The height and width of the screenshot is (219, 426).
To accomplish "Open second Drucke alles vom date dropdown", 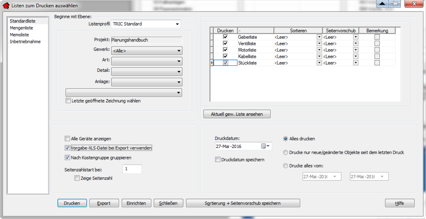I will click(381, 176).
